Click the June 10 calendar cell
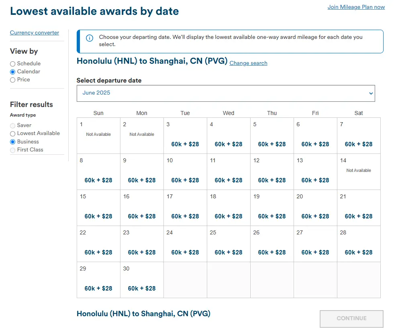Image resolution: width=394 pixels, height=331 pixels. point(185,180)
